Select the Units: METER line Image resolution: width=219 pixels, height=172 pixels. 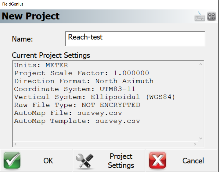[x=41, y=65]
